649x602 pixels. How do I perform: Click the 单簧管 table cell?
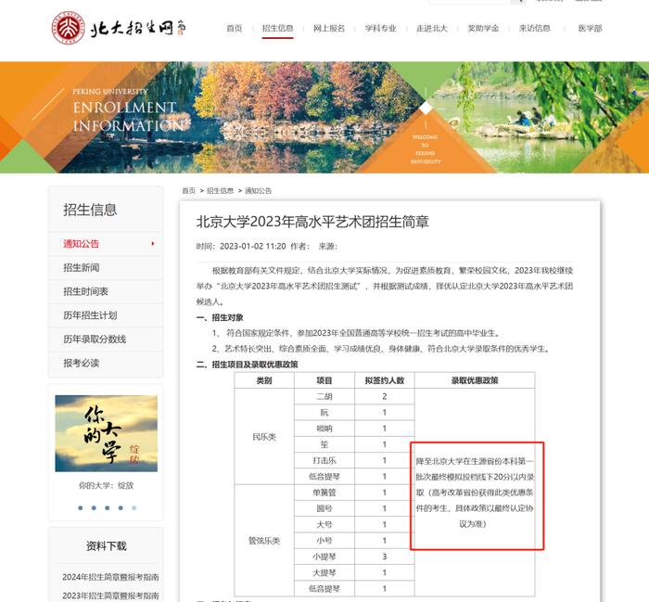point(324,493)
